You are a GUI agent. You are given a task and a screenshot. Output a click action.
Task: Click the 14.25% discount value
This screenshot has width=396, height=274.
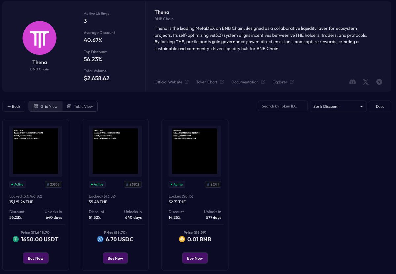coord(175,218)
